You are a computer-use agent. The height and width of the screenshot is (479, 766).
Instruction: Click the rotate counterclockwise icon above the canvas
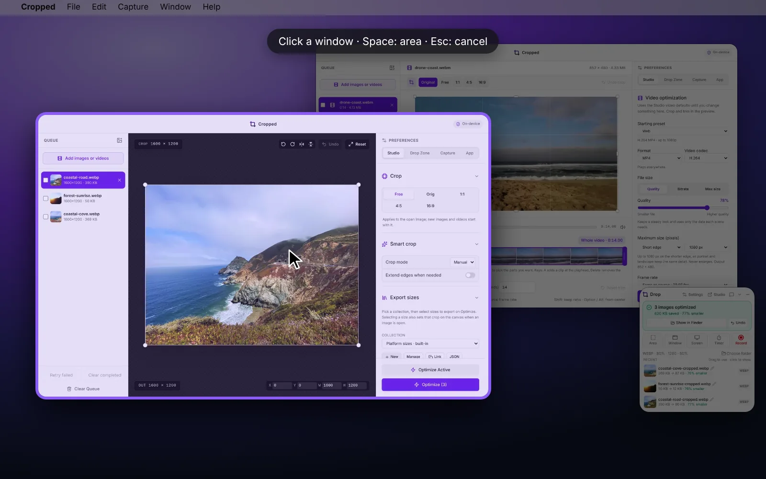pyautogui.click(x=283, y=144)
